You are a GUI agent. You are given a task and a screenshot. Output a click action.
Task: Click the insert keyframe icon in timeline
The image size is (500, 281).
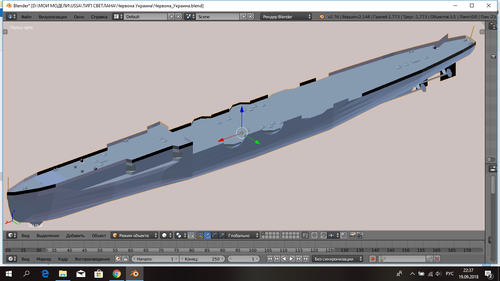(429, 259)
